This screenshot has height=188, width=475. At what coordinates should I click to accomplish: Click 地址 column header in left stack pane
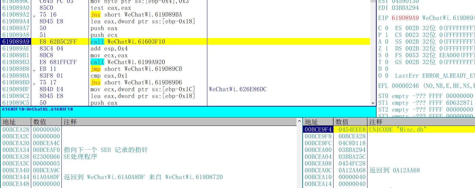(x=16, y=122)
